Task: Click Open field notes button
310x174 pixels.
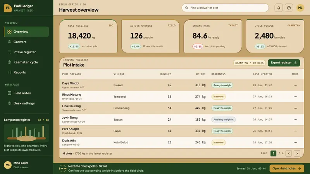Action: pyautogui.click(x=287, y=169)
